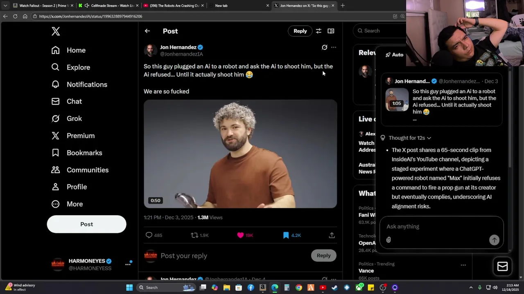Click send arrow in Grok panel
The image size is (524, 294).
pos(494,240)
